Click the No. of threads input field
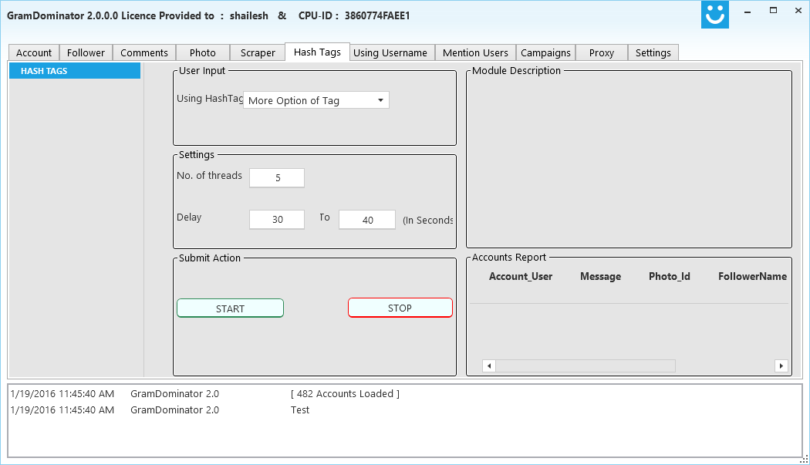 tap(277, 177)
